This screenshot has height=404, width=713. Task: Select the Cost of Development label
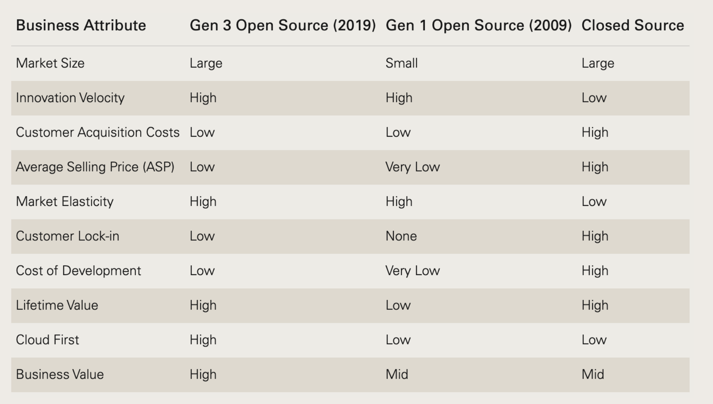(x=78, y=271)
